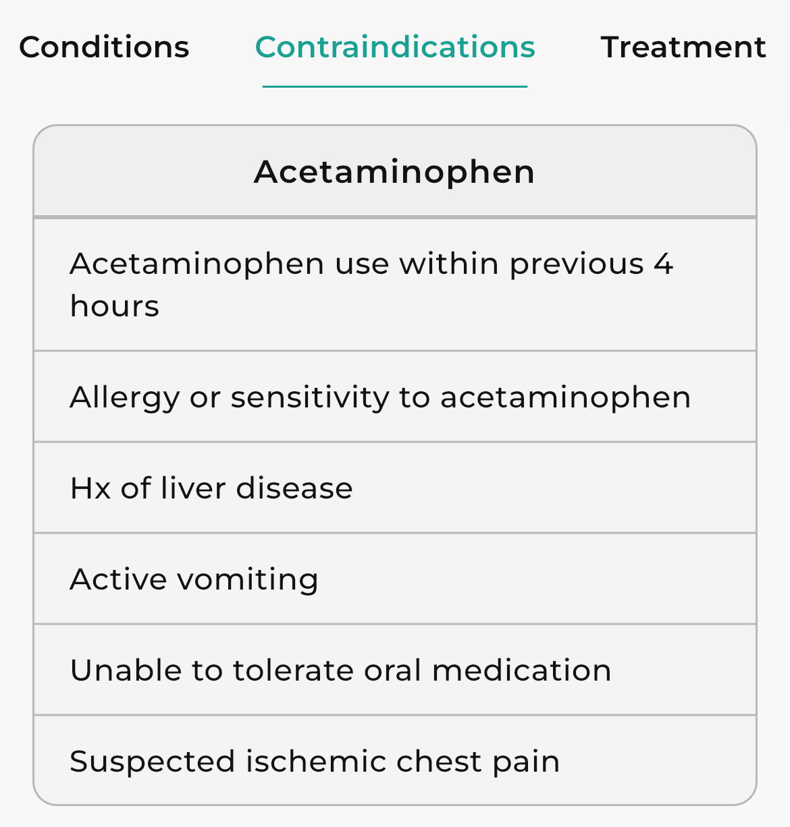Tap the 'Allergy or sensitivity to acetaminophen' row

(x=395, y=397)
